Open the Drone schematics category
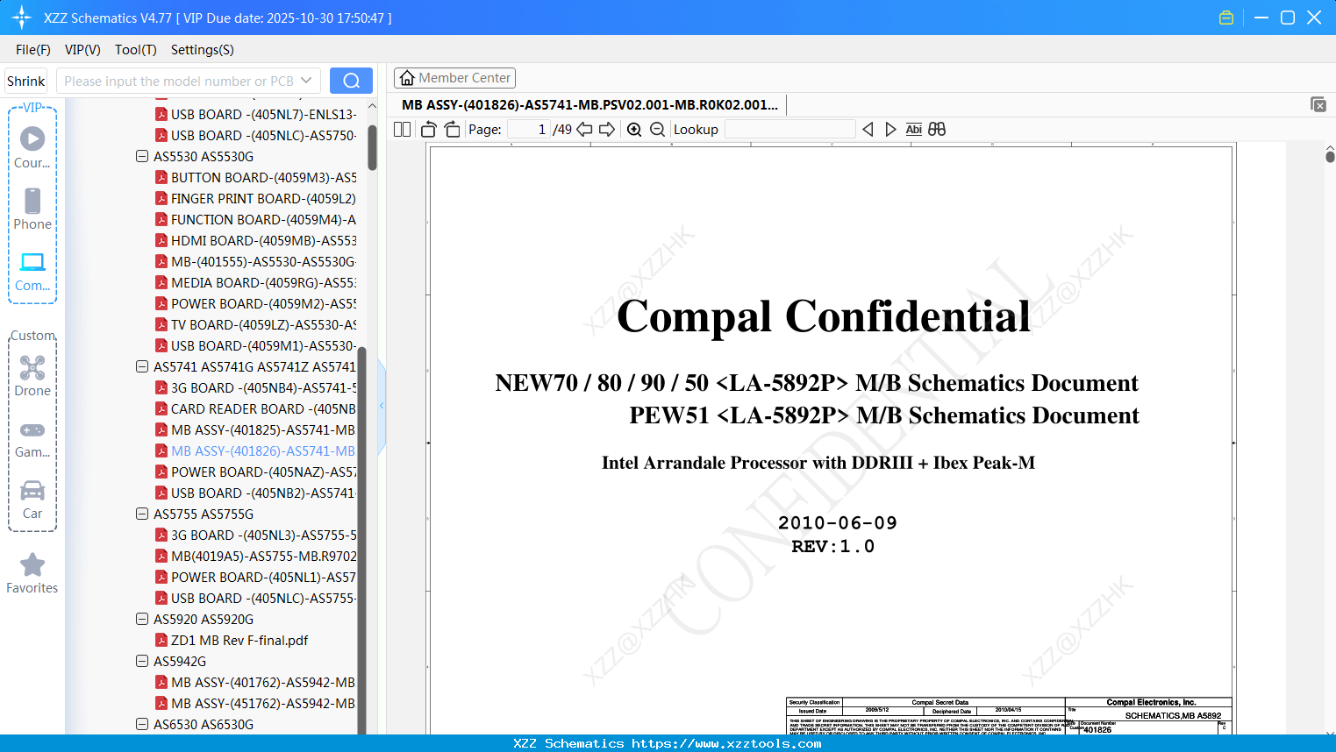Image resolution: width=1336 pixels, height=752 pixels. coord(32,375)
